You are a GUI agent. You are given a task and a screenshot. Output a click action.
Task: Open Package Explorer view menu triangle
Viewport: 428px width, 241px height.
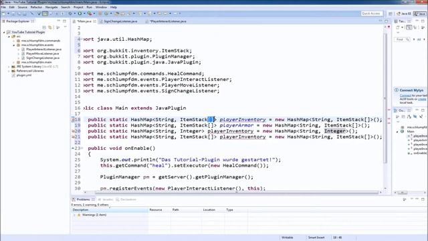[65, 27]
